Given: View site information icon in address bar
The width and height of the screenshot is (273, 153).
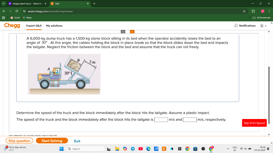Looking at the screenshot, I should (24, 11).
